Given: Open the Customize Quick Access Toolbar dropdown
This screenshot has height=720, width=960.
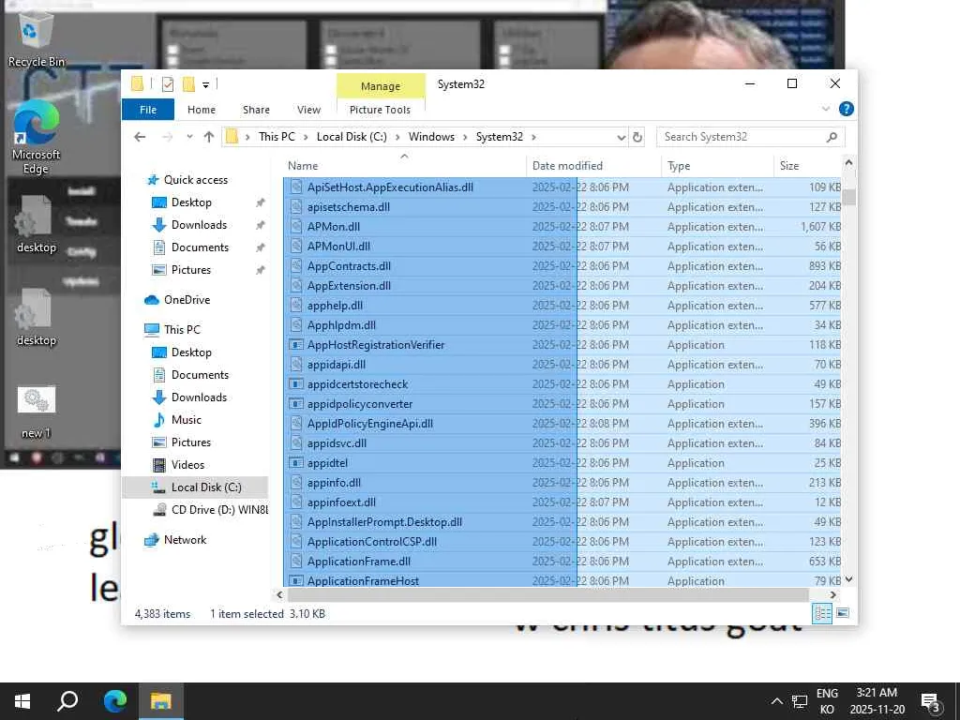Looking at the screenshot, I should point(205,85).
